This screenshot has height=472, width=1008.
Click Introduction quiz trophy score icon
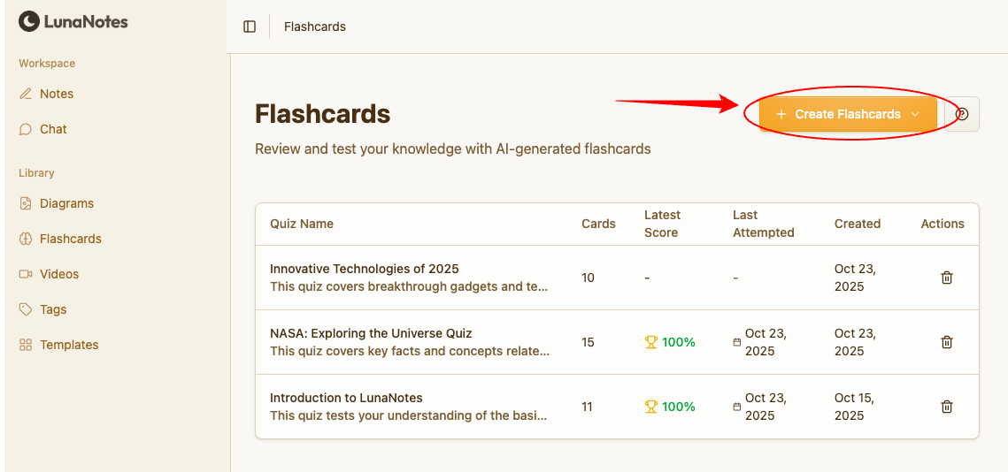pos(651,407)
